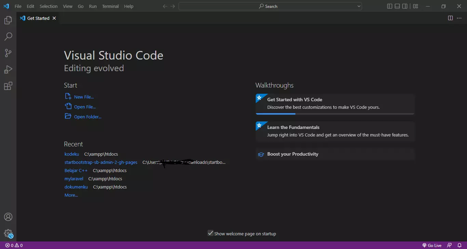Uncheck Show welcome page on startup

point(211,233)
